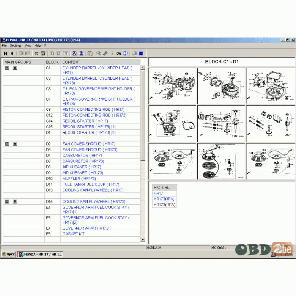Open the bottom-middle recoil starter thumbnail

[x=221, y=161]
